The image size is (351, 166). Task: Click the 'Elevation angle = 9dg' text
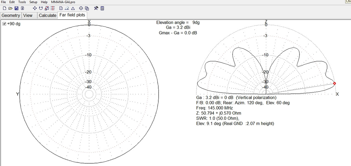(x=178, y=23)
